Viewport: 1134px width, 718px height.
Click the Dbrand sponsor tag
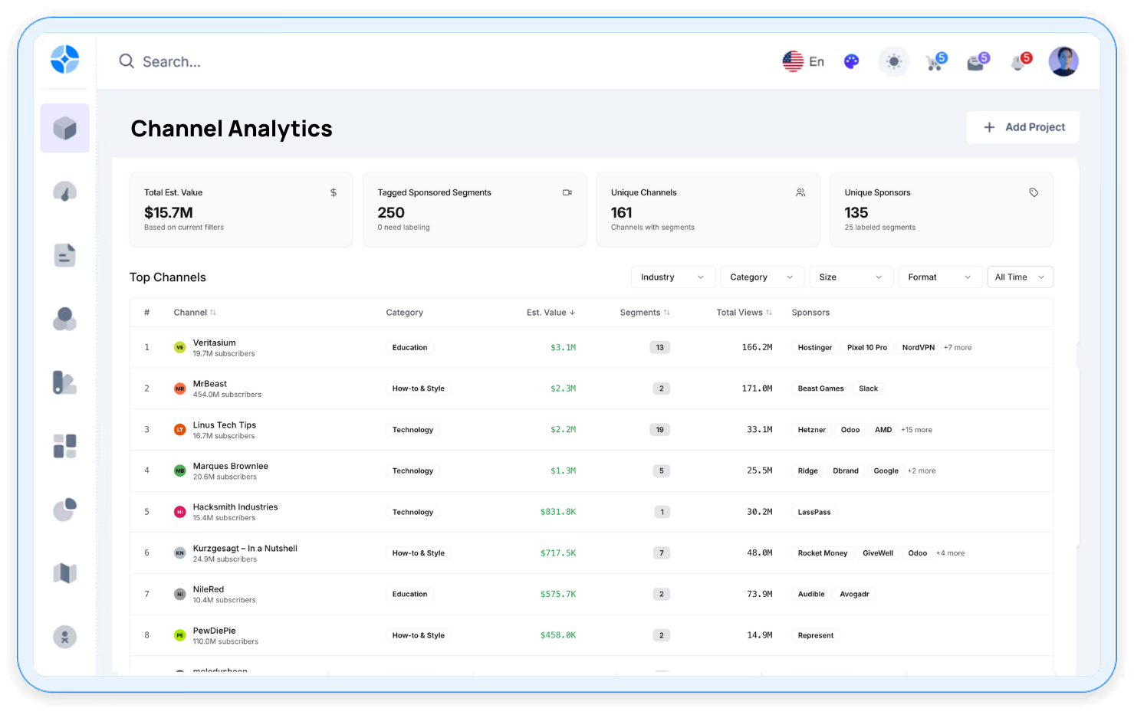click(846, 471)
